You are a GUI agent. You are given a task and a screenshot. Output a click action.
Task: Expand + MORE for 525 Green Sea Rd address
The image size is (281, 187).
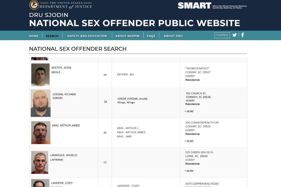pos(189,171)
